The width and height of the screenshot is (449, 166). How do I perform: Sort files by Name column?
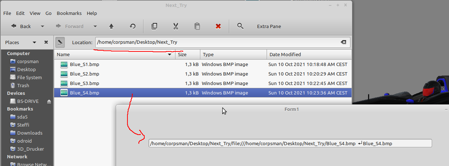(114, 54)
